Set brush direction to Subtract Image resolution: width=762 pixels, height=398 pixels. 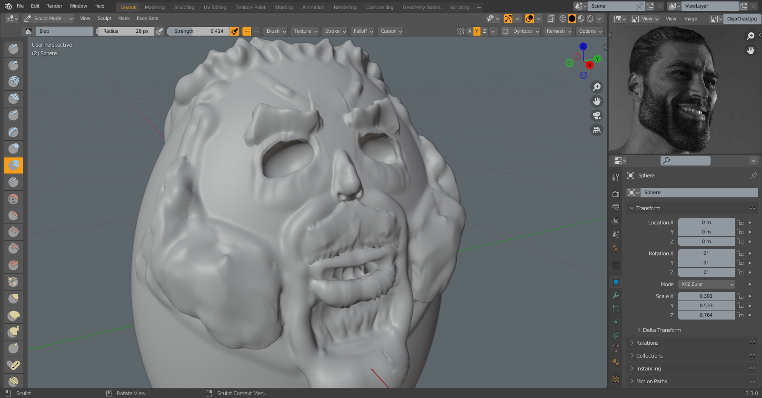(x=256, y=31)
